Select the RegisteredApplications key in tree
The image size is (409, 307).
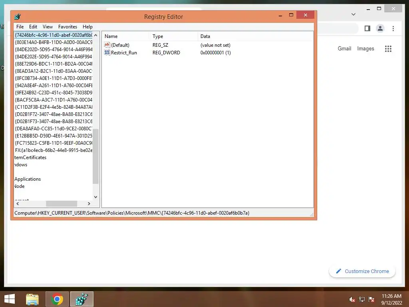[28, 179]
